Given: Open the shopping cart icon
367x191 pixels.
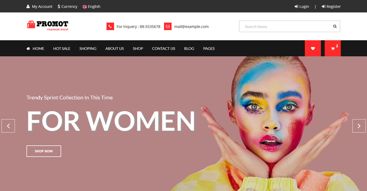Looking at the screenshot, I should (333, 48).
